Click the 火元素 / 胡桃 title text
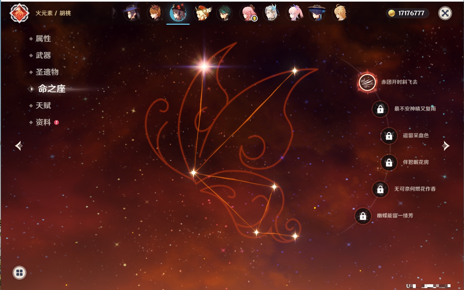This screenshot has height=290, width=464. 53,13
